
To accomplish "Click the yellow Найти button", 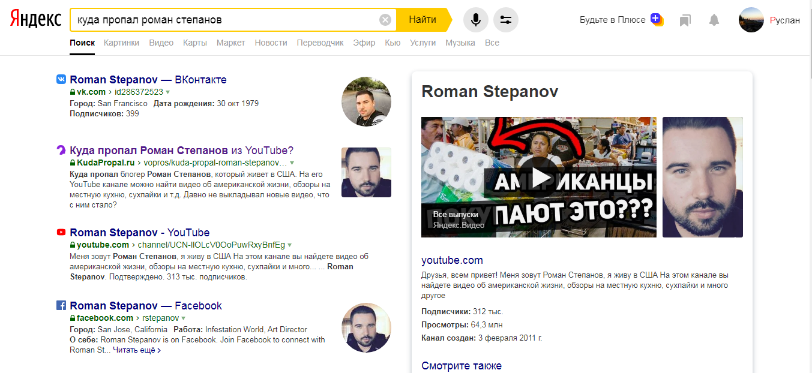I will point(423,20).
